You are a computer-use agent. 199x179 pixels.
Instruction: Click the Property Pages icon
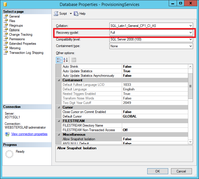click(x=73, y=60)
